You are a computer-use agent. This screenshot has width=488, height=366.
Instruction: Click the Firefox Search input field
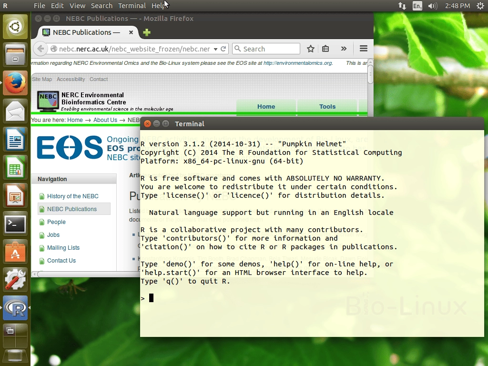[x=266, y=49]
